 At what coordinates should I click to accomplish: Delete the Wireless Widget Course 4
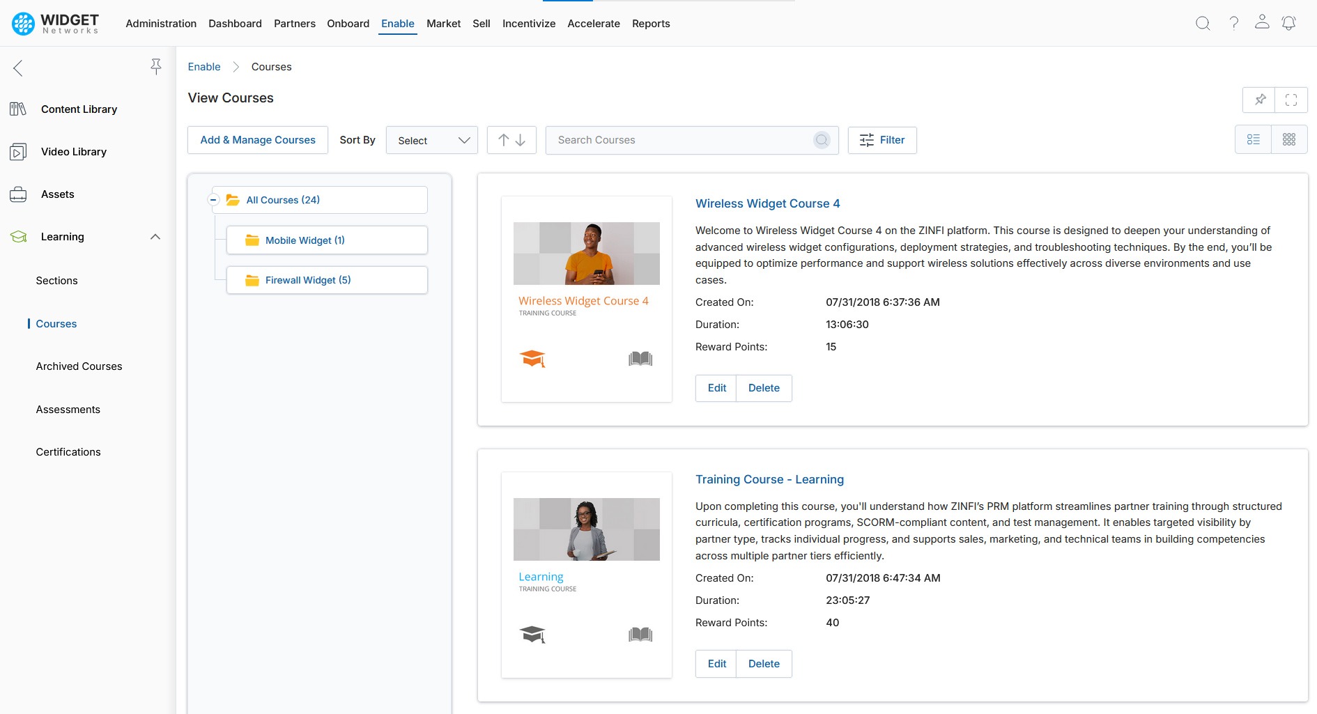pos(764,388)
